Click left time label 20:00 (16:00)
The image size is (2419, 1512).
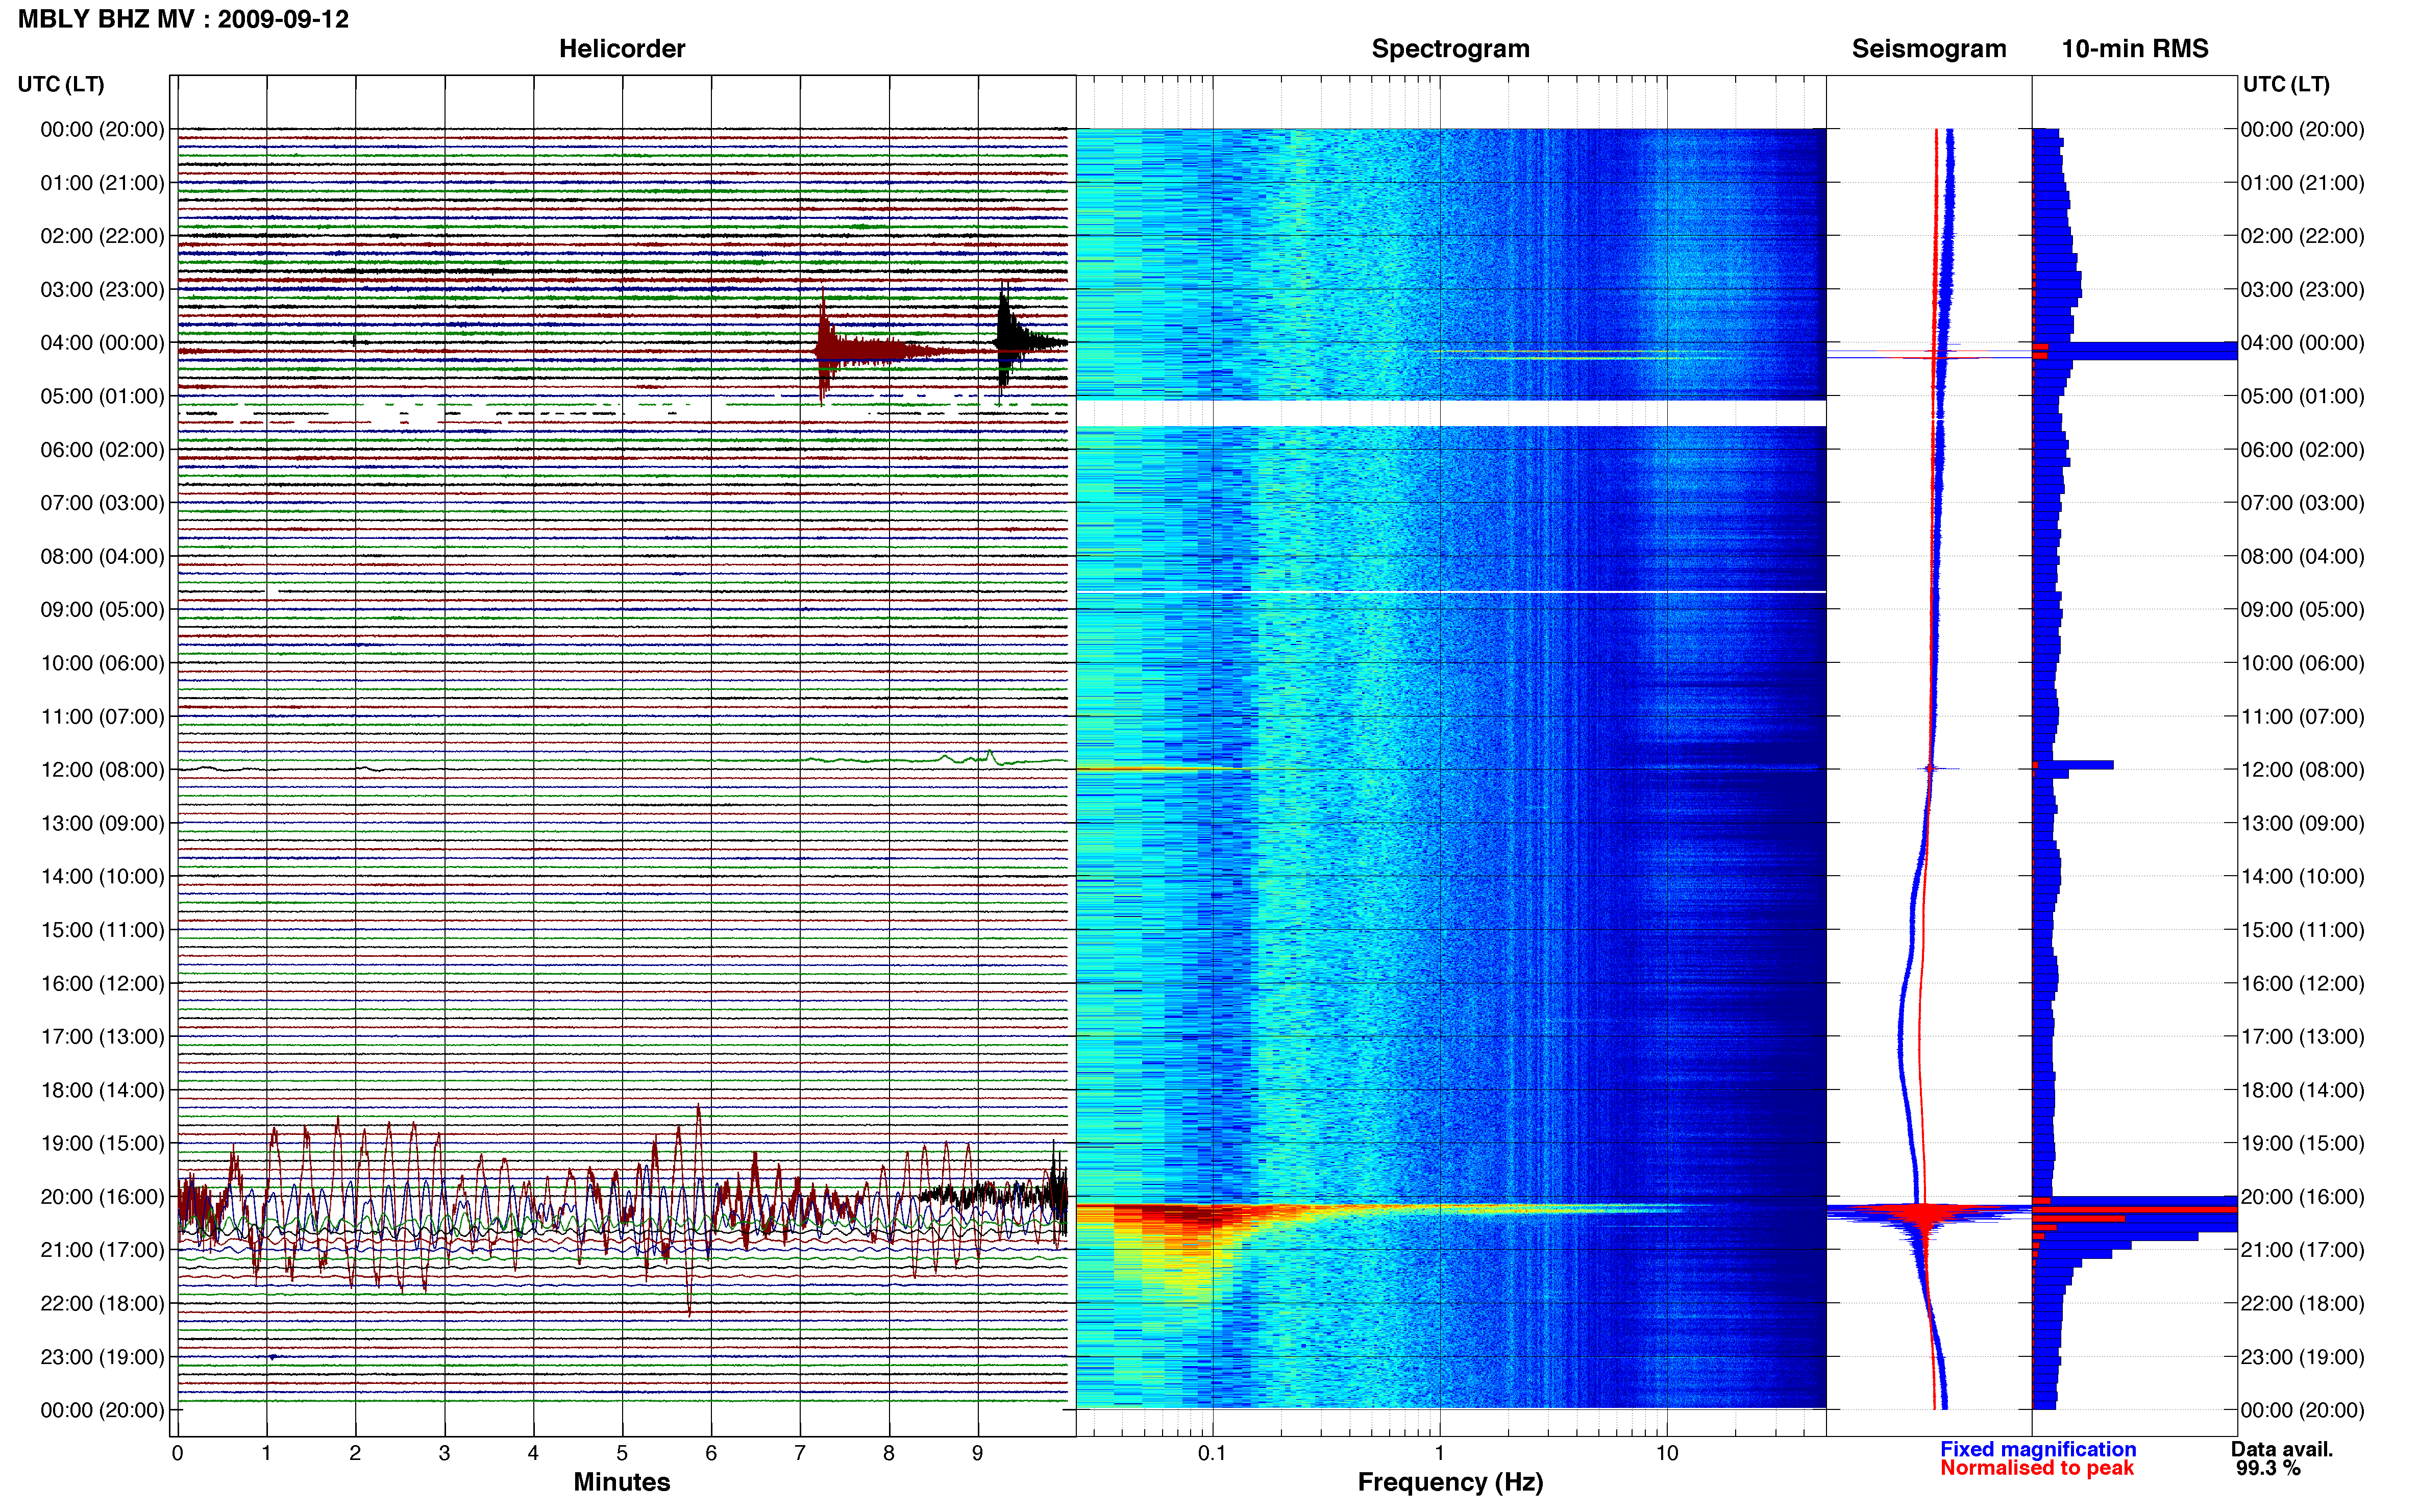(x=102, y=1197)
